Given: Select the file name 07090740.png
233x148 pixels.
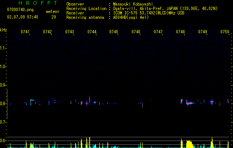Looking at the screenshot, I should coord(20,10).
